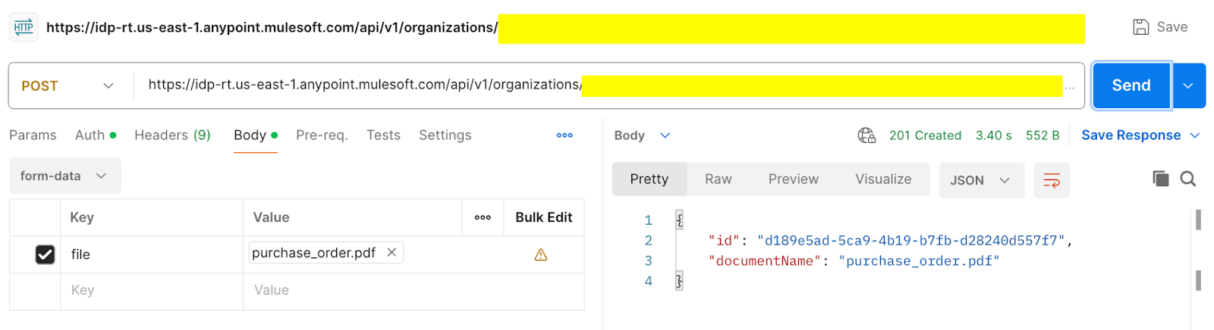
Task: Click the Save floppy disk icon
Action: coord(1140,27)
